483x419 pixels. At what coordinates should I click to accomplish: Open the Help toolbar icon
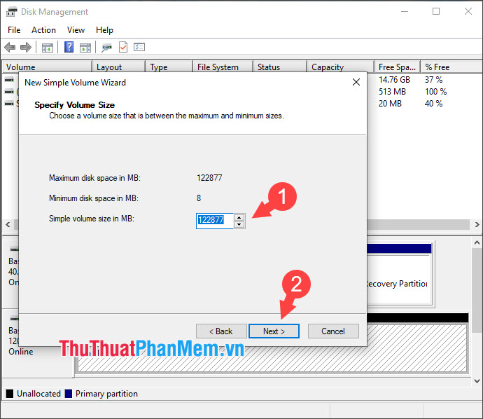69,47
